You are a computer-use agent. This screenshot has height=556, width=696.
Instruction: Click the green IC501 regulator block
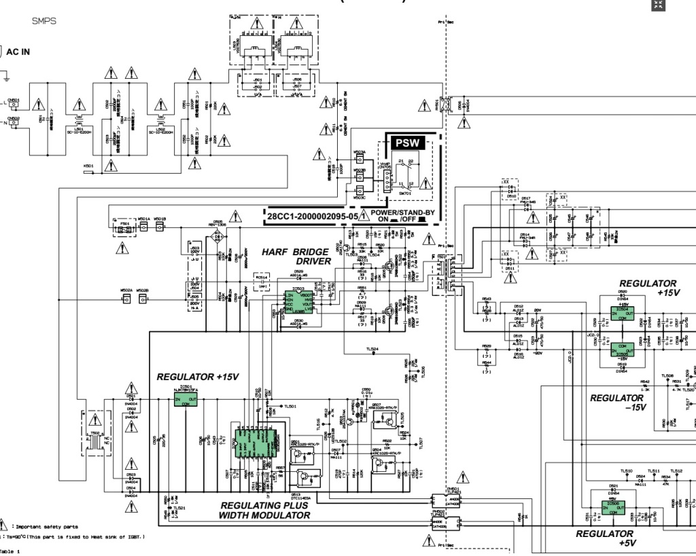pyautogui.click(x=186, y=400)
